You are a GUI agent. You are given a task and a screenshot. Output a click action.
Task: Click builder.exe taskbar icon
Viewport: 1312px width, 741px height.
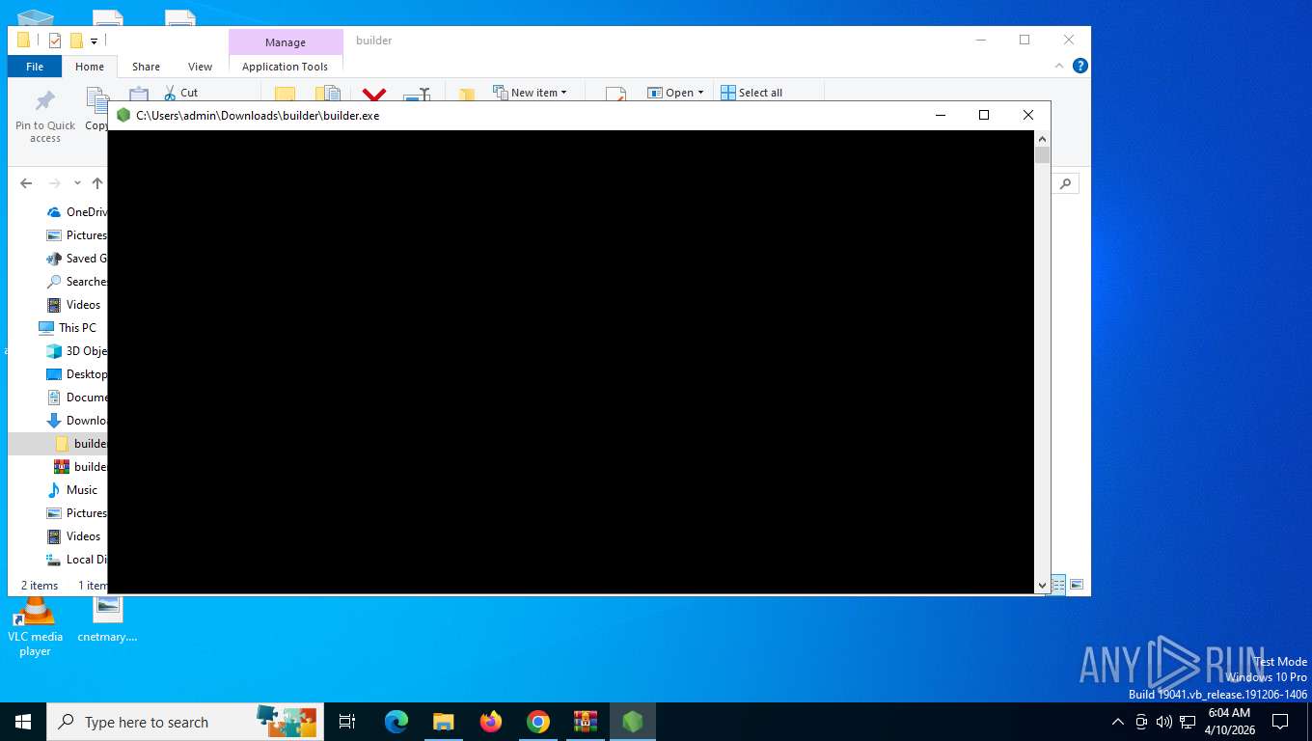(x=633, y=722)
